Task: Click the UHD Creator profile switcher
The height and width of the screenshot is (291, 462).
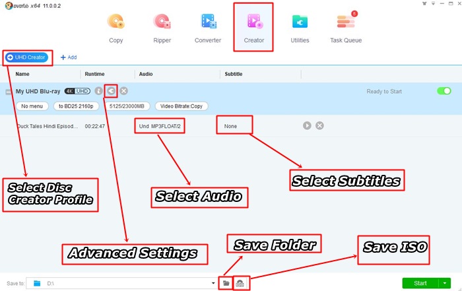Action: pos(27,57)
